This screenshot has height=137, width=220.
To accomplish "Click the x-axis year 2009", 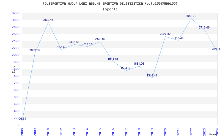I will point(35,132).
